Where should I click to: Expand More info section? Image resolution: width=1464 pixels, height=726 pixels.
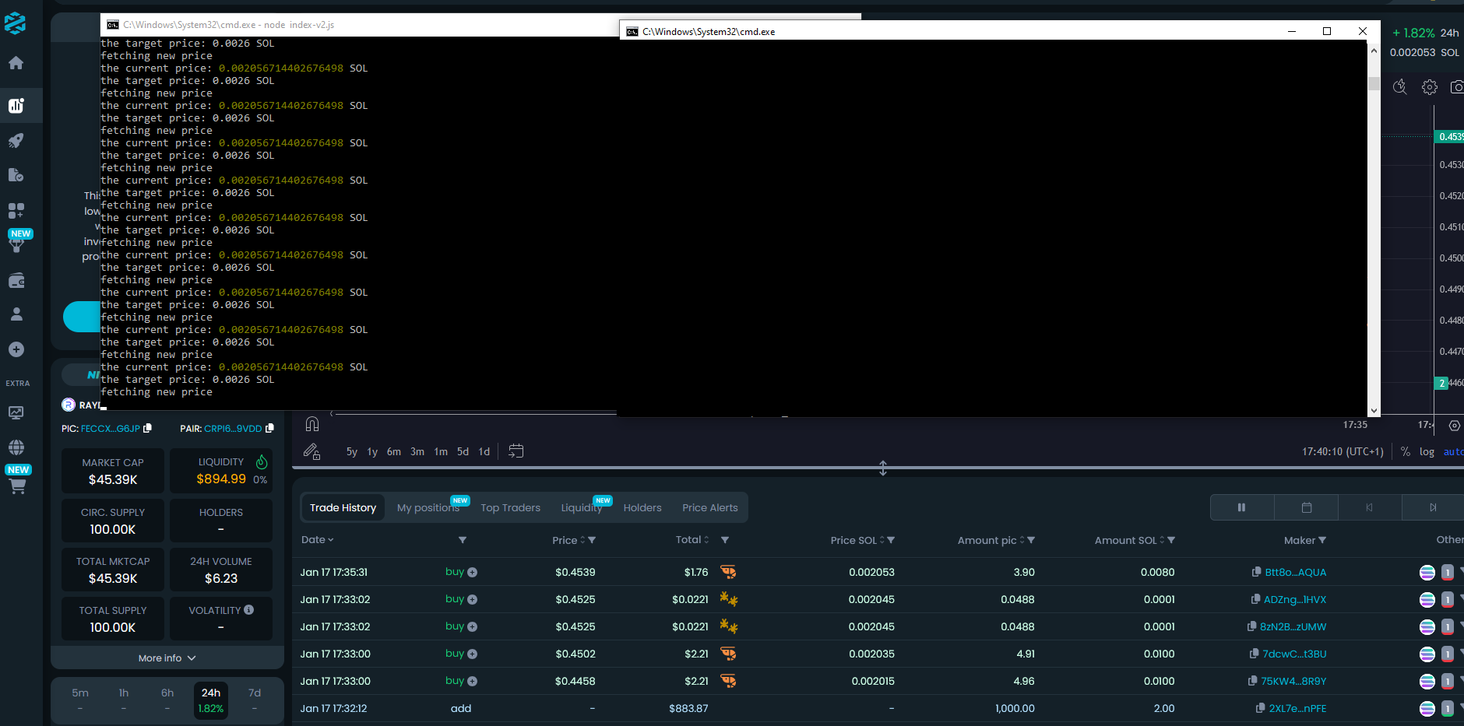[x=167, y=658]
